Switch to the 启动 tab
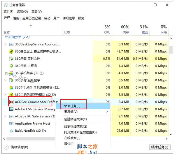Image resolution: width=175 pixels, height=155 pixels. click(47, 18)
